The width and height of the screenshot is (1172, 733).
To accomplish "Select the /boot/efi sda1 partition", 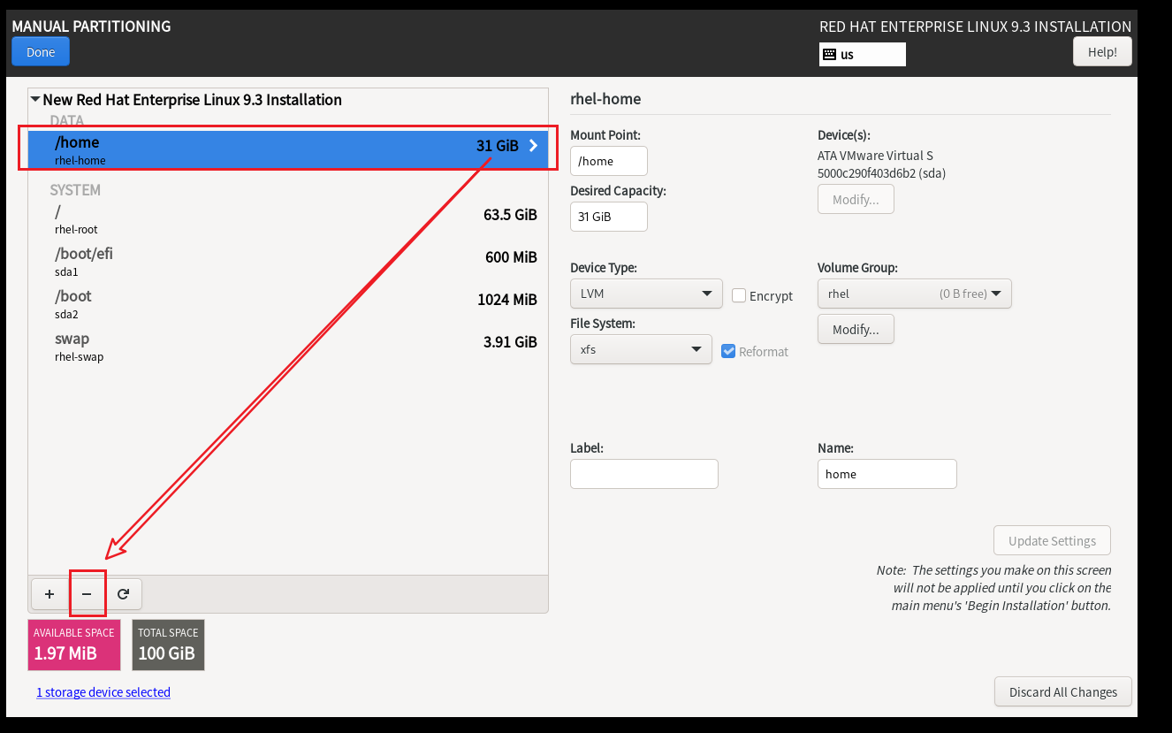I will (x=288, y=262).
